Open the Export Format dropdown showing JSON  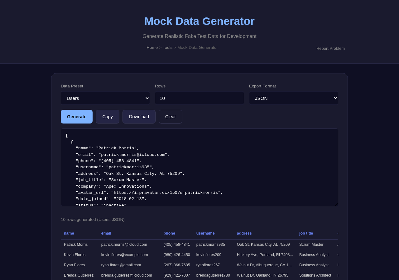tap(294, 98)
